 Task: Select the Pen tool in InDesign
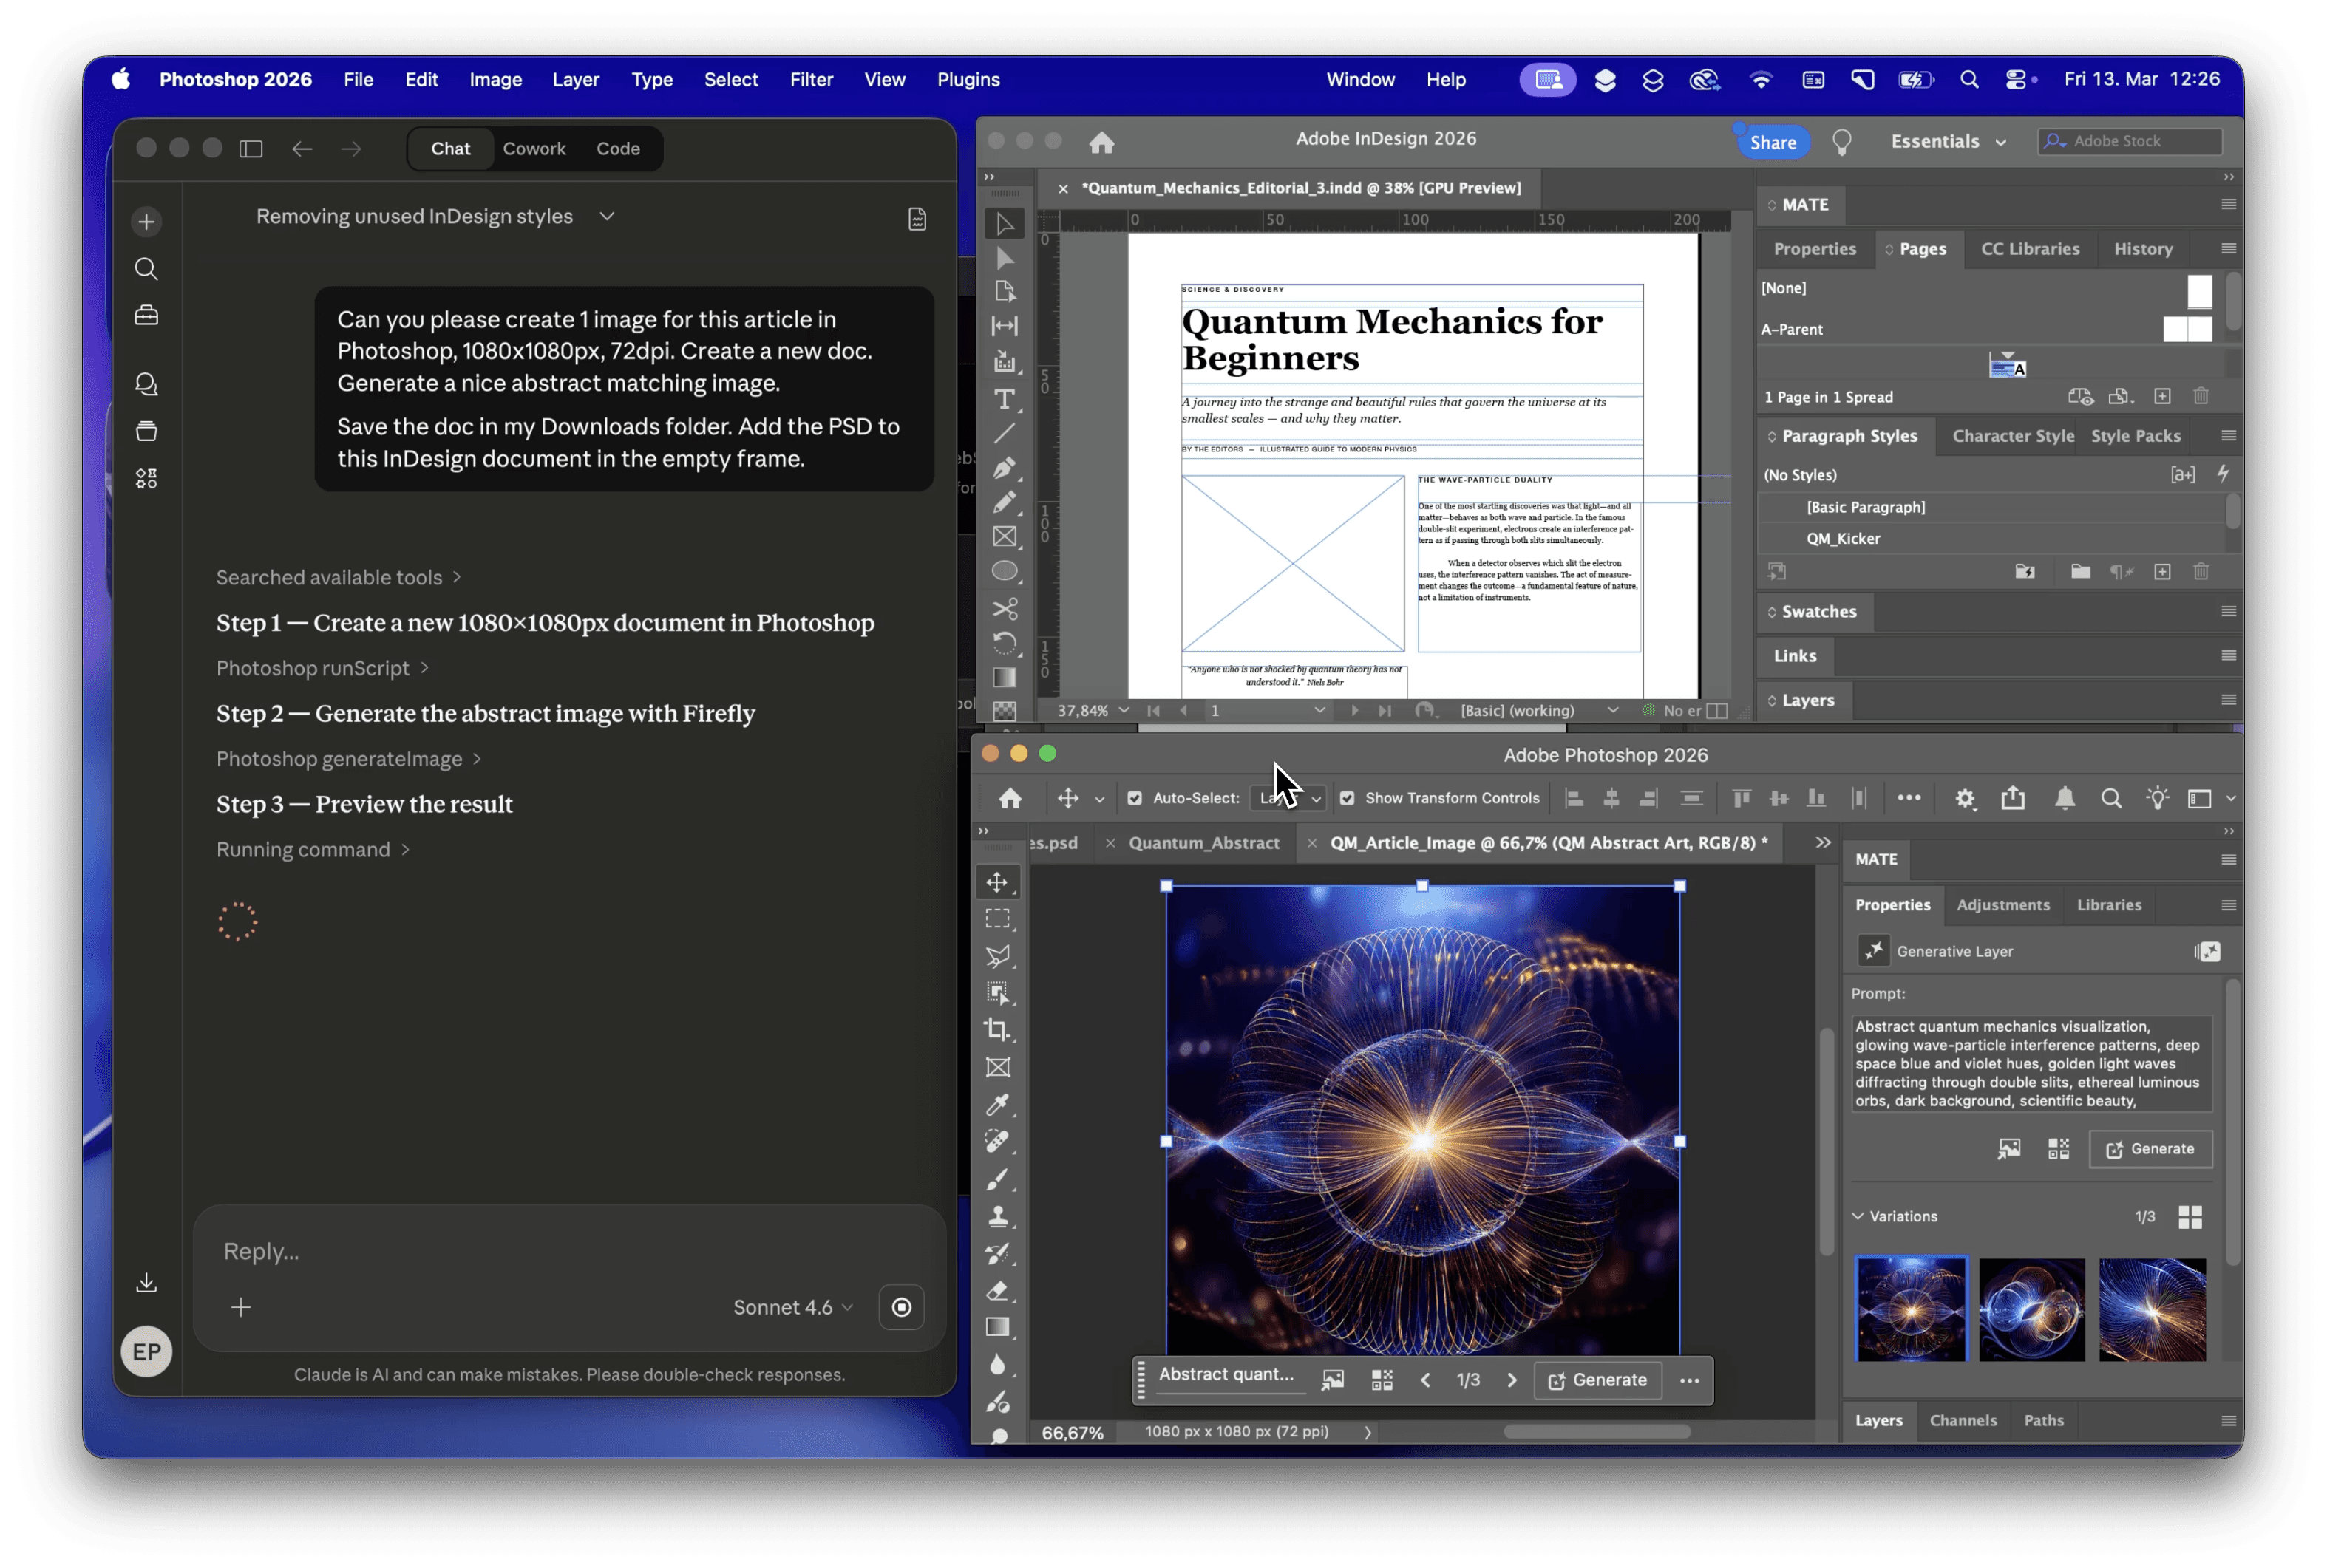coord(1005,467)
